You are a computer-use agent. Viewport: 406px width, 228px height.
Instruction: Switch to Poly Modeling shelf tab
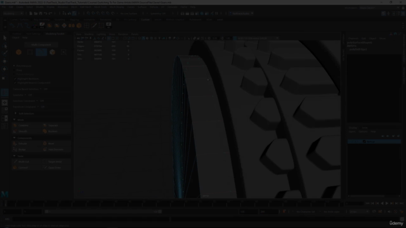point(41,20)
